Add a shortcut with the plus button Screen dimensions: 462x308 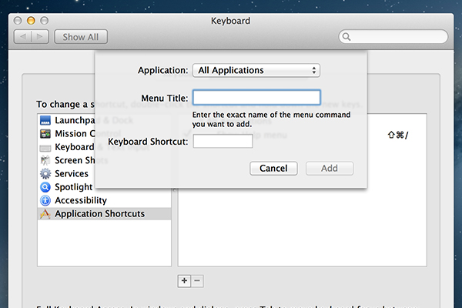coord(184,281)
